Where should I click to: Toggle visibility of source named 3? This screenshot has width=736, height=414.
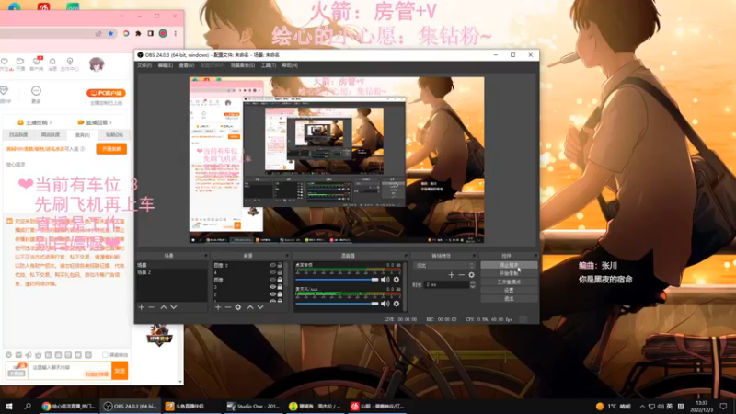tap(272, 287)
